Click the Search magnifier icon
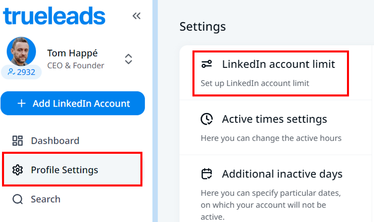Image resolution: width=374 pixels, height=222 pixels. tap(17, 199)
